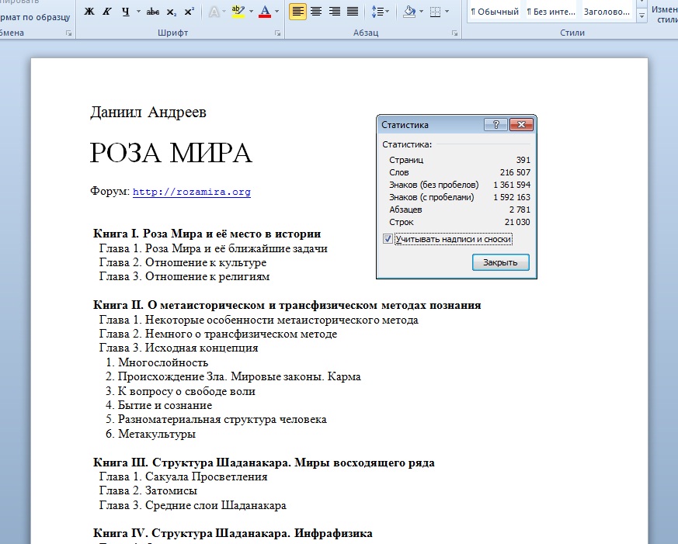Click line Глава 3. Исходная концепция

[179, 348]
